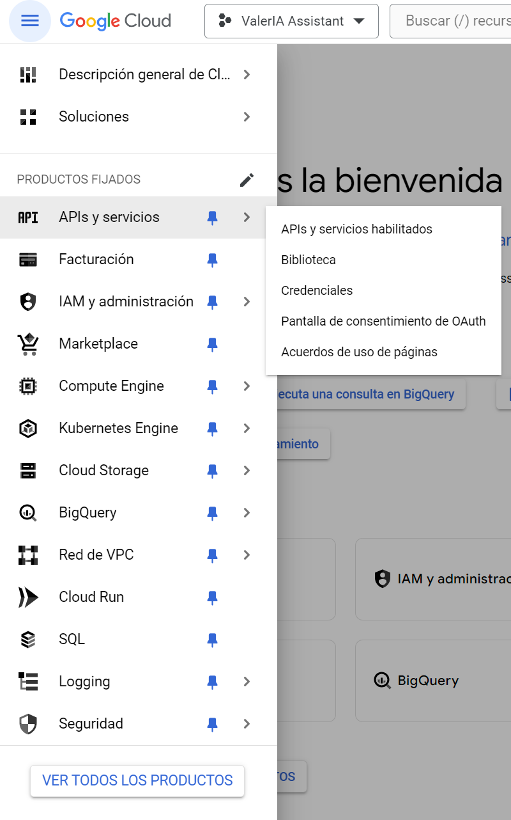This screenshot has height=820, width=511.
Task: Unpin Red de VPC
Action: click(213, 556)
